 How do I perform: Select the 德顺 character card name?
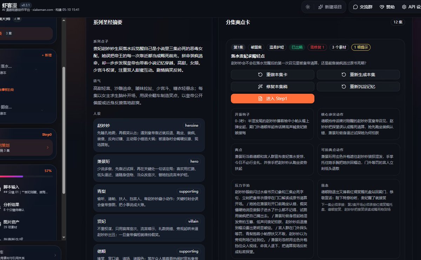(101, 251)
